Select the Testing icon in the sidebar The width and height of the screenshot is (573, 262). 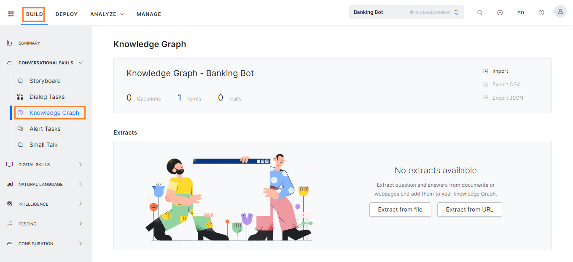9,223
